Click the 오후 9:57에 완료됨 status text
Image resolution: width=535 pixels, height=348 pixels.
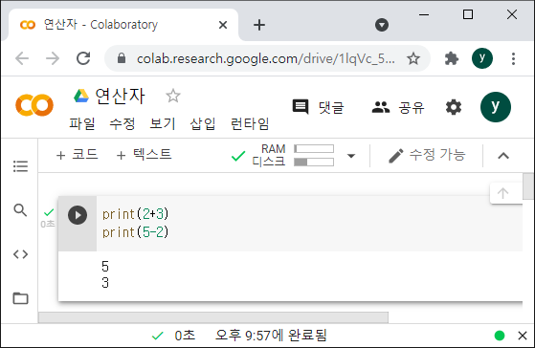coord(271,336)
